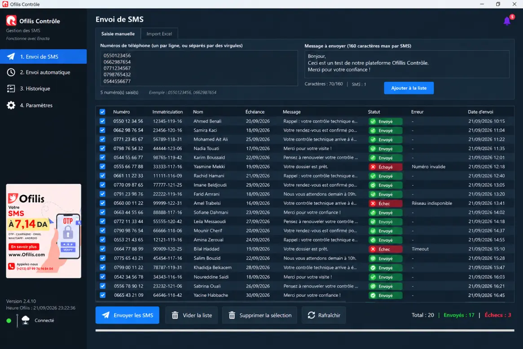Click the Immatriculation column header
Viewport: 523px width, 349px height.
(167, 112)
